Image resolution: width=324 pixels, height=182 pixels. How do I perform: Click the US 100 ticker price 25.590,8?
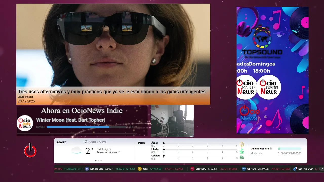(x=263, y=169)
